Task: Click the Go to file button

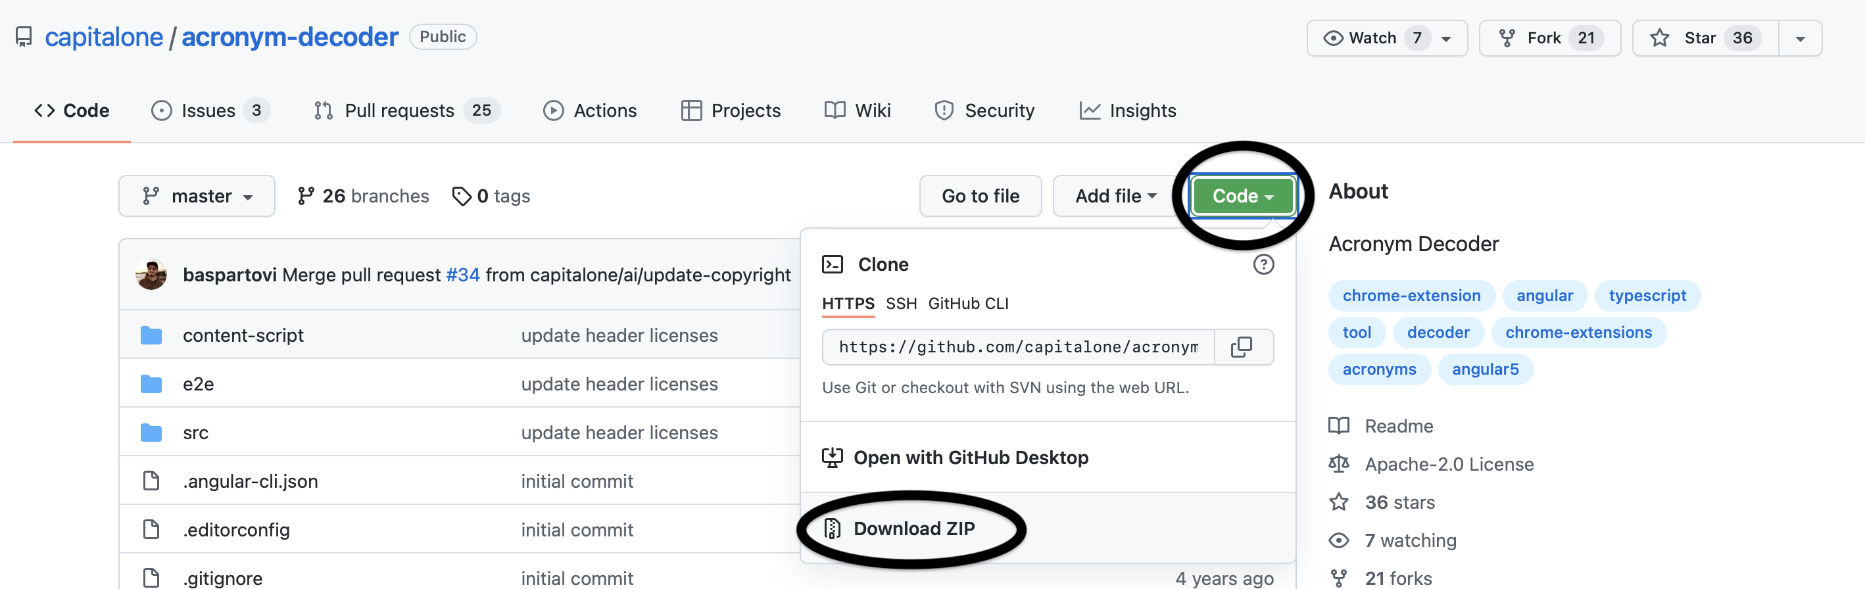Action: pyautogui.click(x=981, y=196)
